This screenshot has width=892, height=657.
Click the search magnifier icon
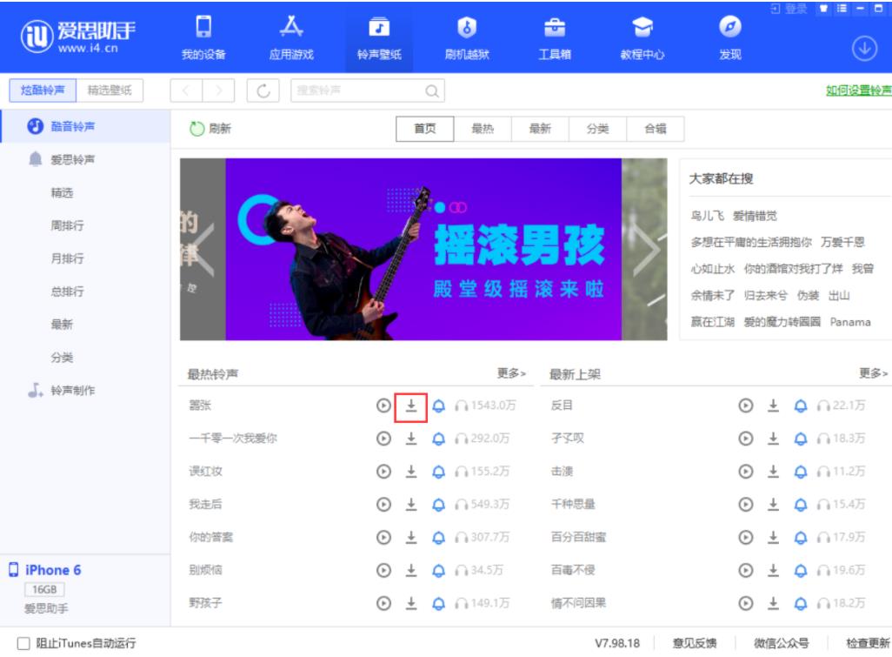[x=431, y=91]
